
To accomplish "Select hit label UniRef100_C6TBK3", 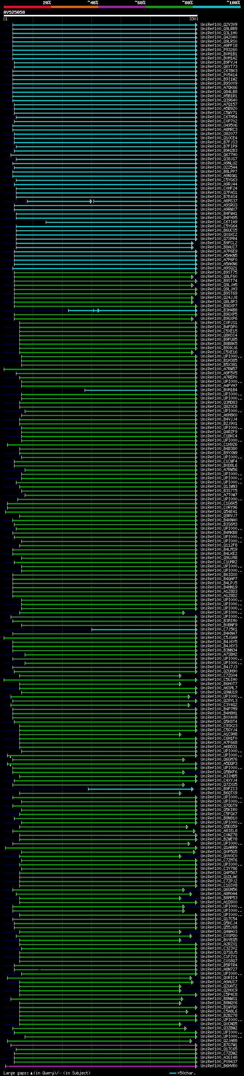I will [219, 71].
